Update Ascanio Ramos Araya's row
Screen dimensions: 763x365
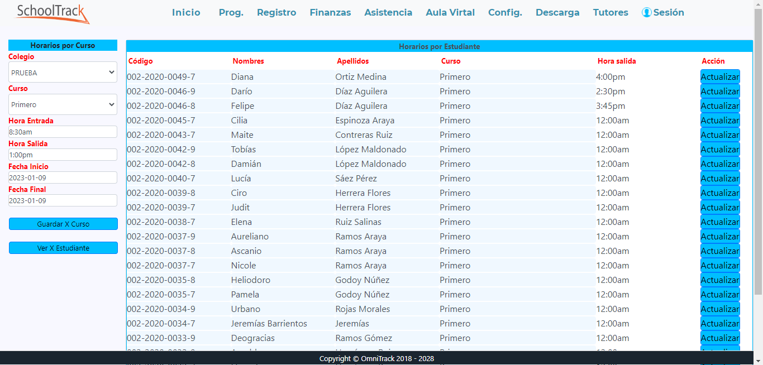coord(720,251)
